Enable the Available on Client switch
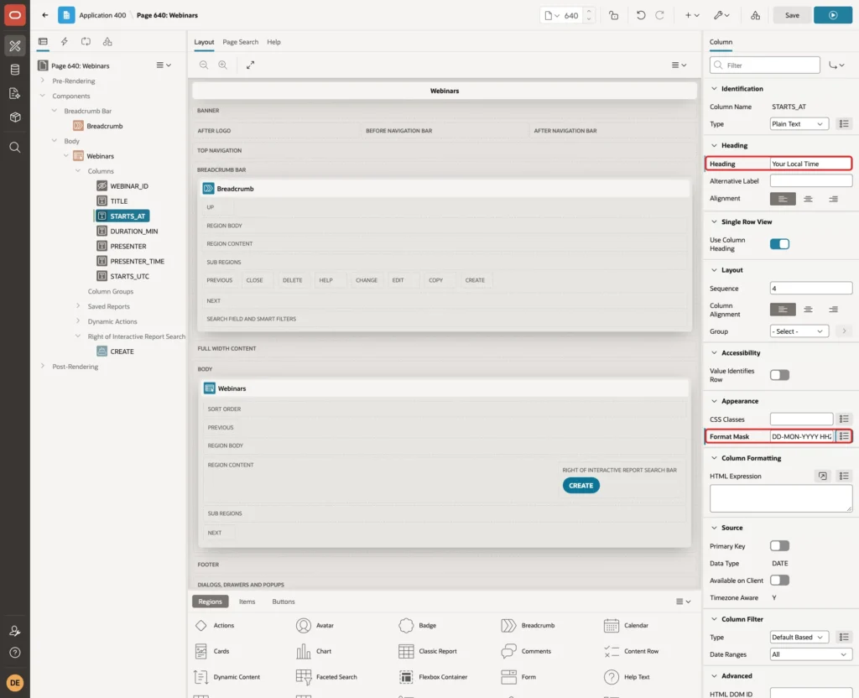Viewport: 859px width, 698px height. (779, 581)
